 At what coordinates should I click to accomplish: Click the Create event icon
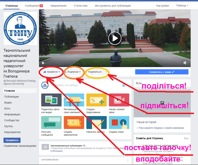point(74,122)
